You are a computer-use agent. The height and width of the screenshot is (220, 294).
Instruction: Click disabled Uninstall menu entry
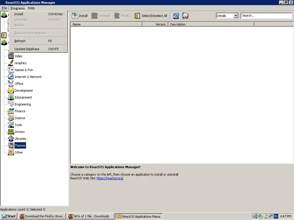coord(38,19)
